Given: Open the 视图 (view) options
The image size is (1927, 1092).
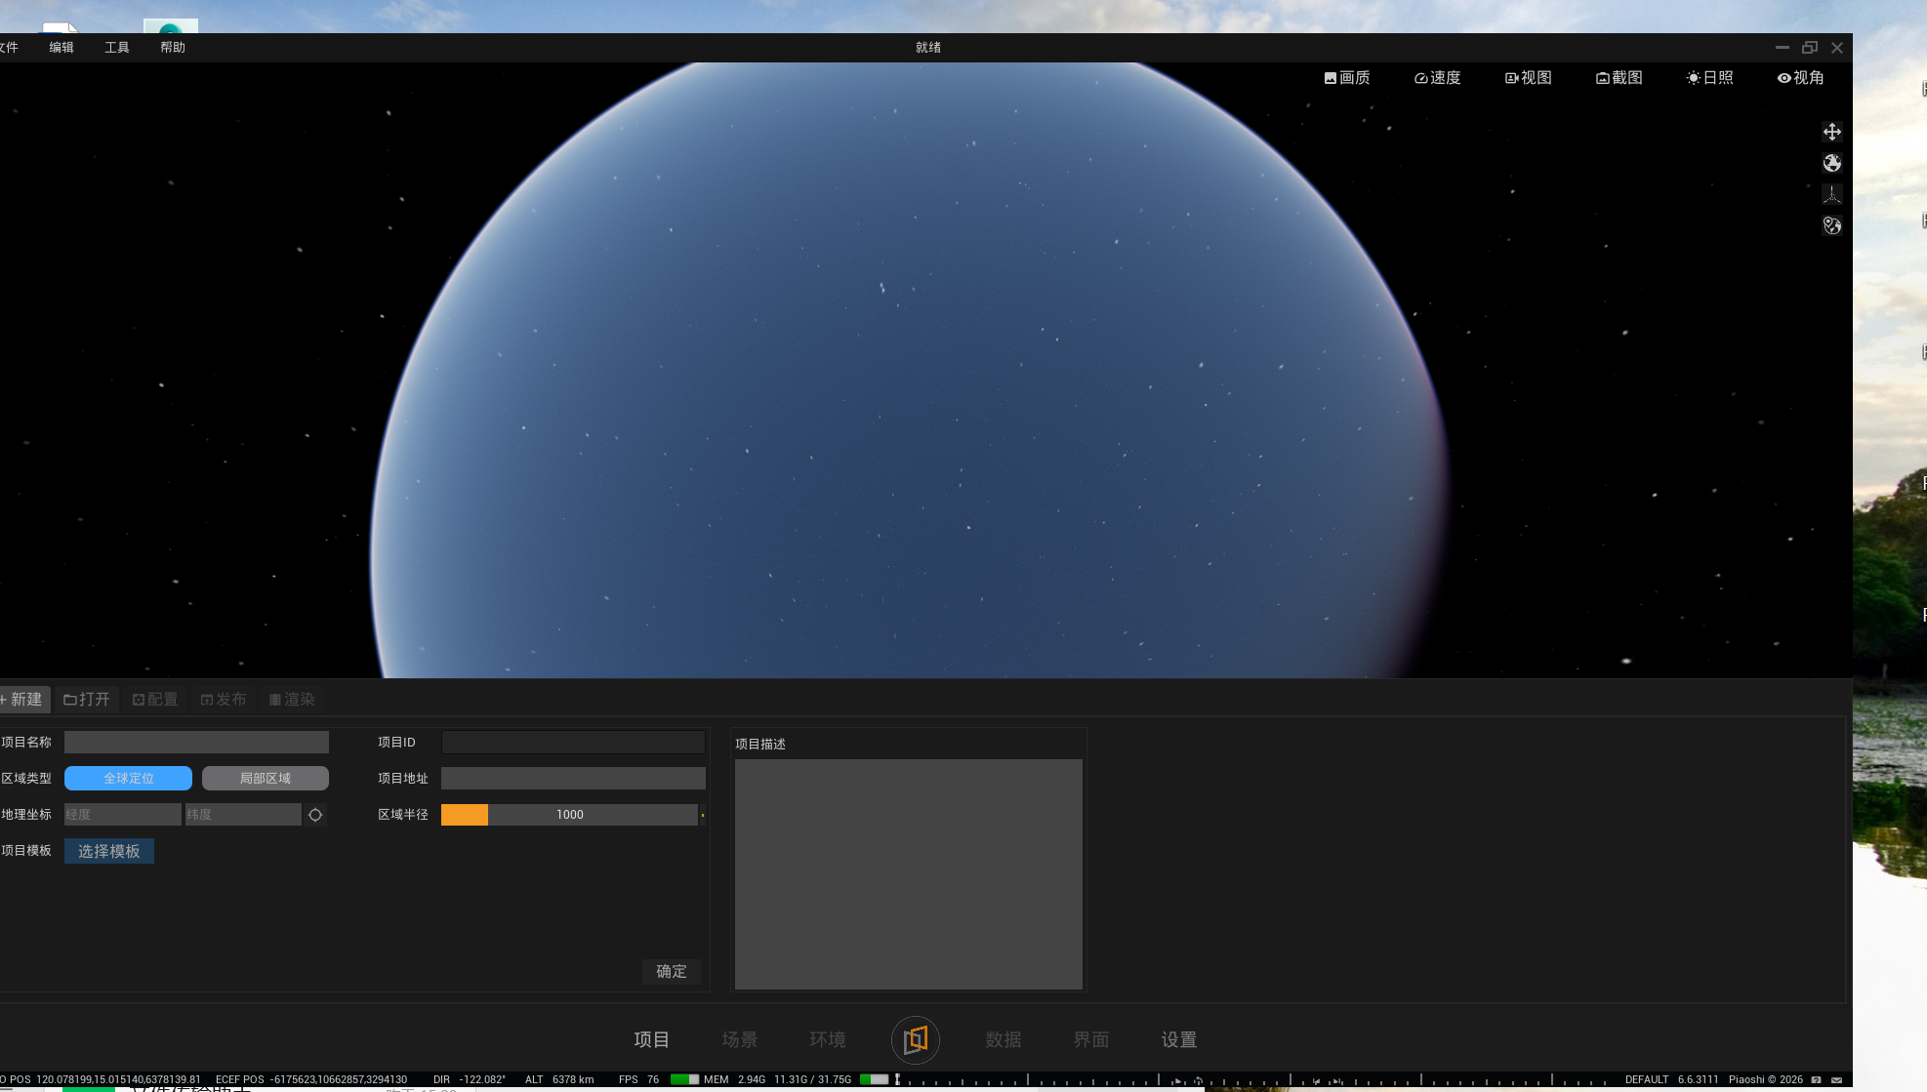Looking at the screenshot, I should click(x=1529, y=78).
